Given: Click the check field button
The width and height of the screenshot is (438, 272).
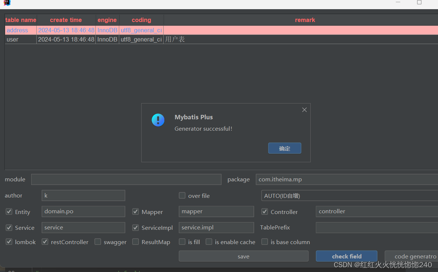Looking at the screenshot, I should (x=347, y=256).
